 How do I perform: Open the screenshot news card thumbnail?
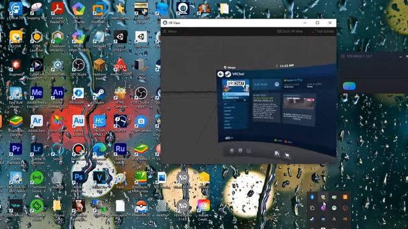pyautogui.click(x=299, y=104)
